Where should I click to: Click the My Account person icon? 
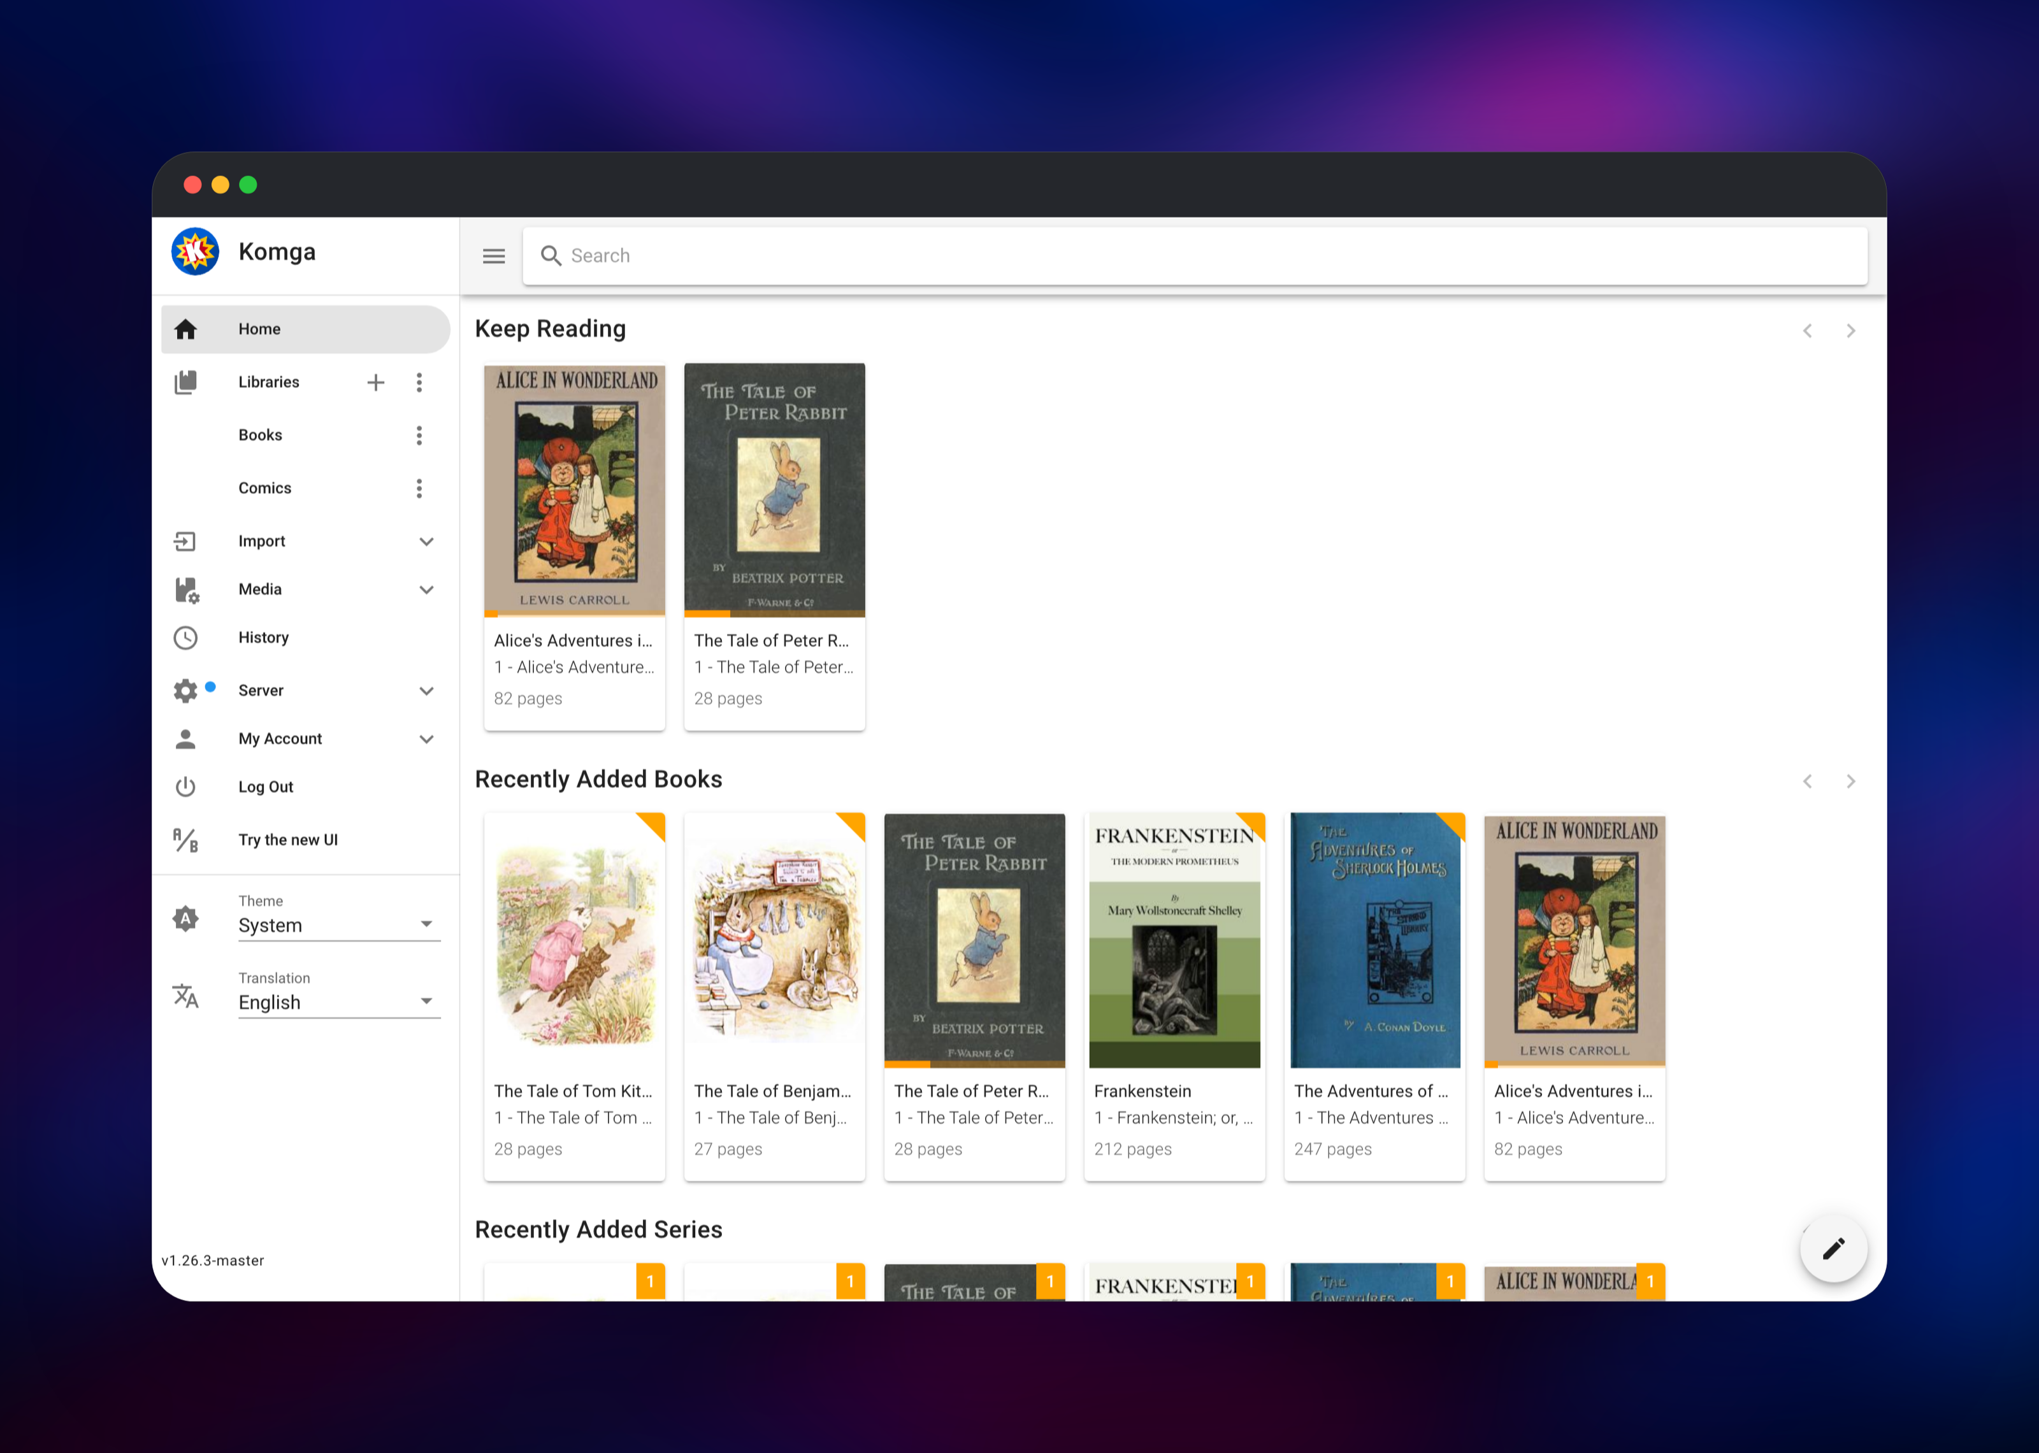click(185, 739)
